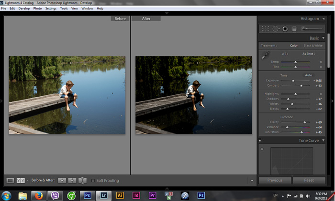Show the left panel group
Image resolution: width=335 pixels, height=201 pixels.
pyautogui.click(x=1, y=101)
